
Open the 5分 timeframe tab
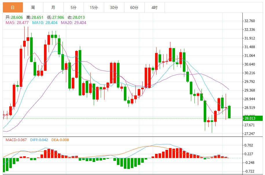74,8
